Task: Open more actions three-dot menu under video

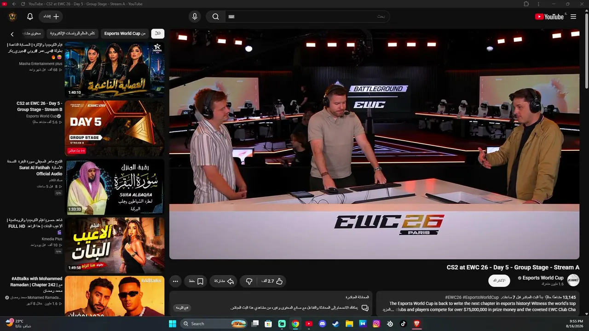Action: point(175,281)
